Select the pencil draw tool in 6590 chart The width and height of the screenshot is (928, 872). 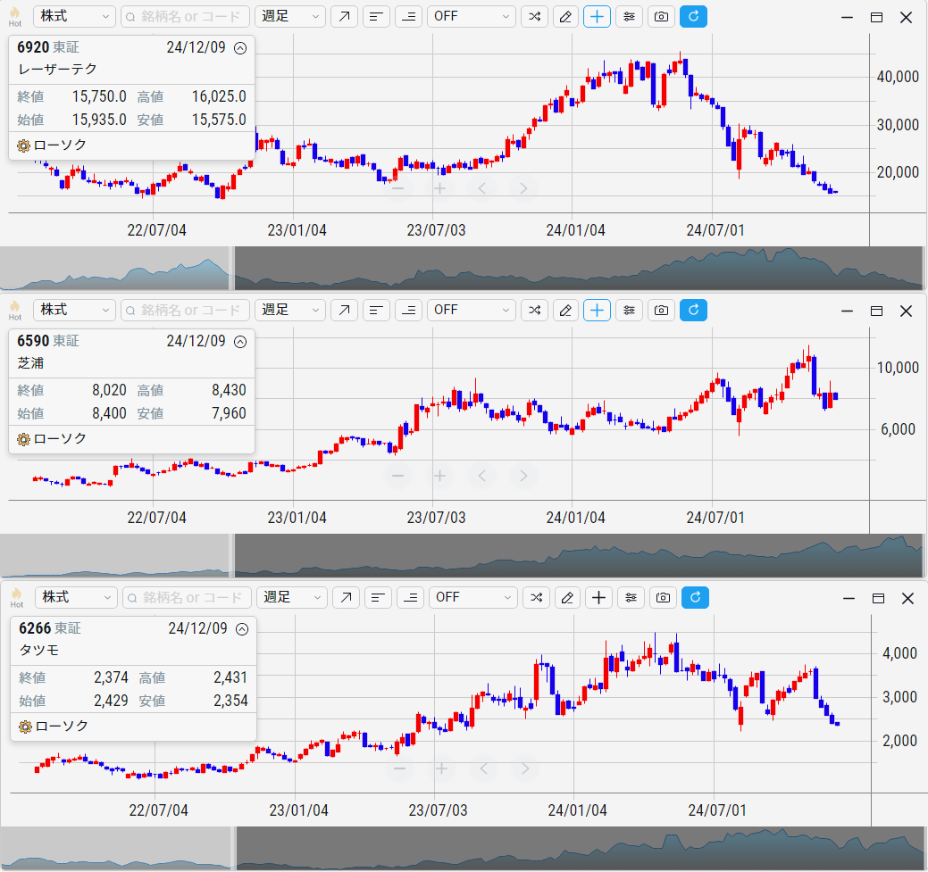tap(565, 310)
